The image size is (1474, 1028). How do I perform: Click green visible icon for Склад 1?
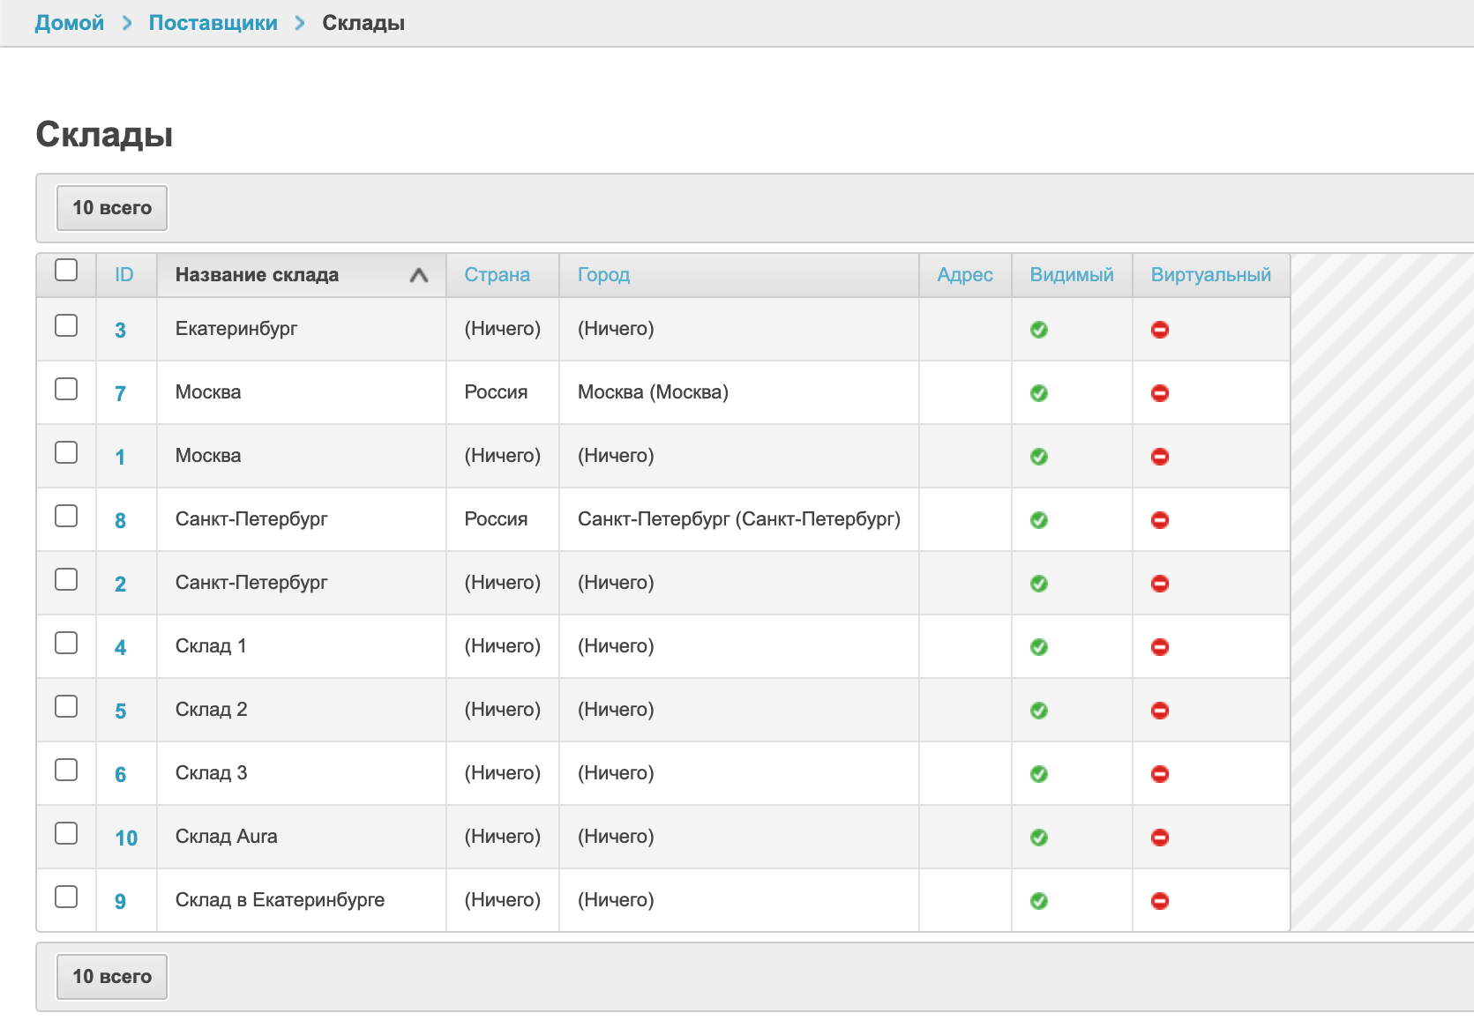pos(1039,647)
